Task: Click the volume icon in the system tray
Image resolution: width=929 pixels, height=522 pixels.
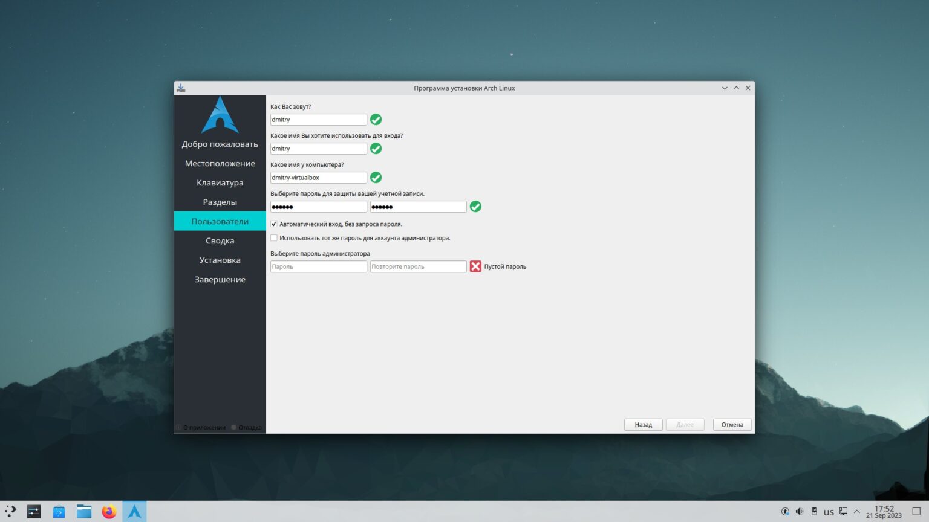Action: (x=800, y=511)
